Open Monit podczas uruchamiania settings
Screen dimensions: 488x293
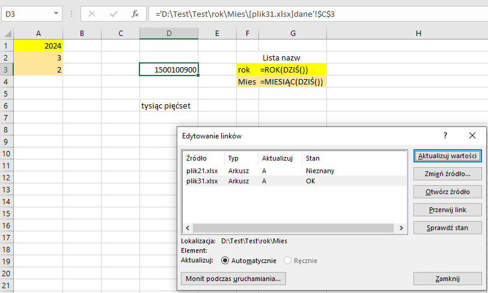pos(233,279)
